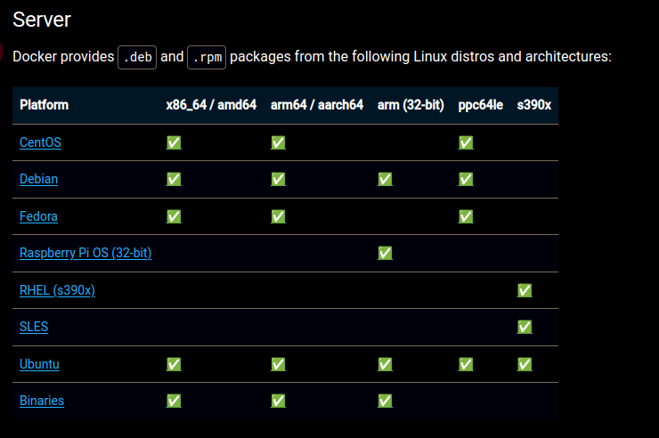Click the .deb code label
659x438 pixels.
[137, 57]
